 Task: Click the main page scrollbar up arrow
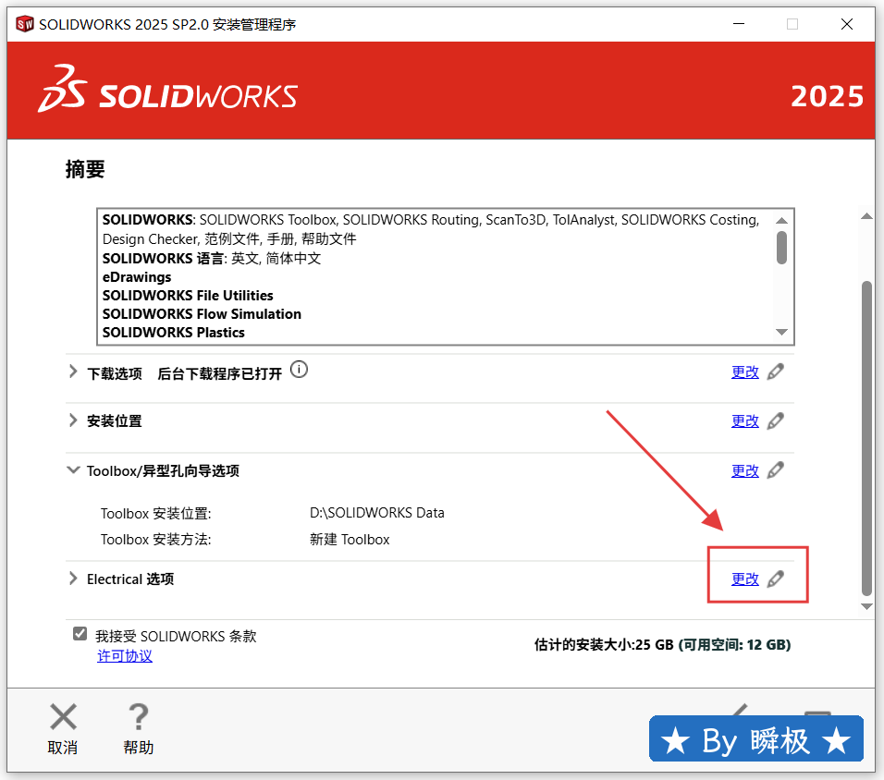[866, 216]
